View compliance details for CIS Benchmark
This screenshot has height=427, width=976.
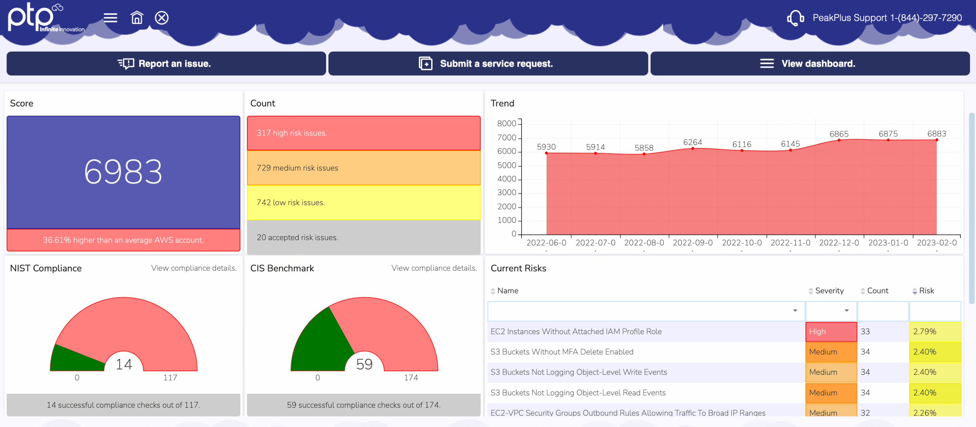click(x=434, y=268)
